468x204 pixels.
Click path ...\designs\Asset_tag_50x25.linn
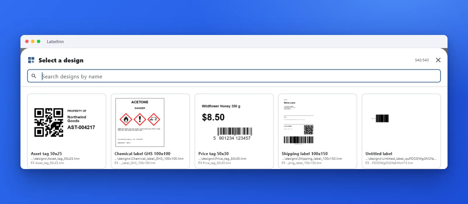tap(55, 159)
